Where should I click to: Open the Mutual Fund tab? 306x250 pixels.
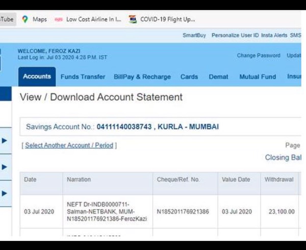click(258, 77)
